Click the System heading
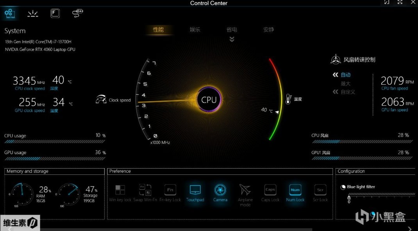This screenshot has height=231, width=418. 15,31
